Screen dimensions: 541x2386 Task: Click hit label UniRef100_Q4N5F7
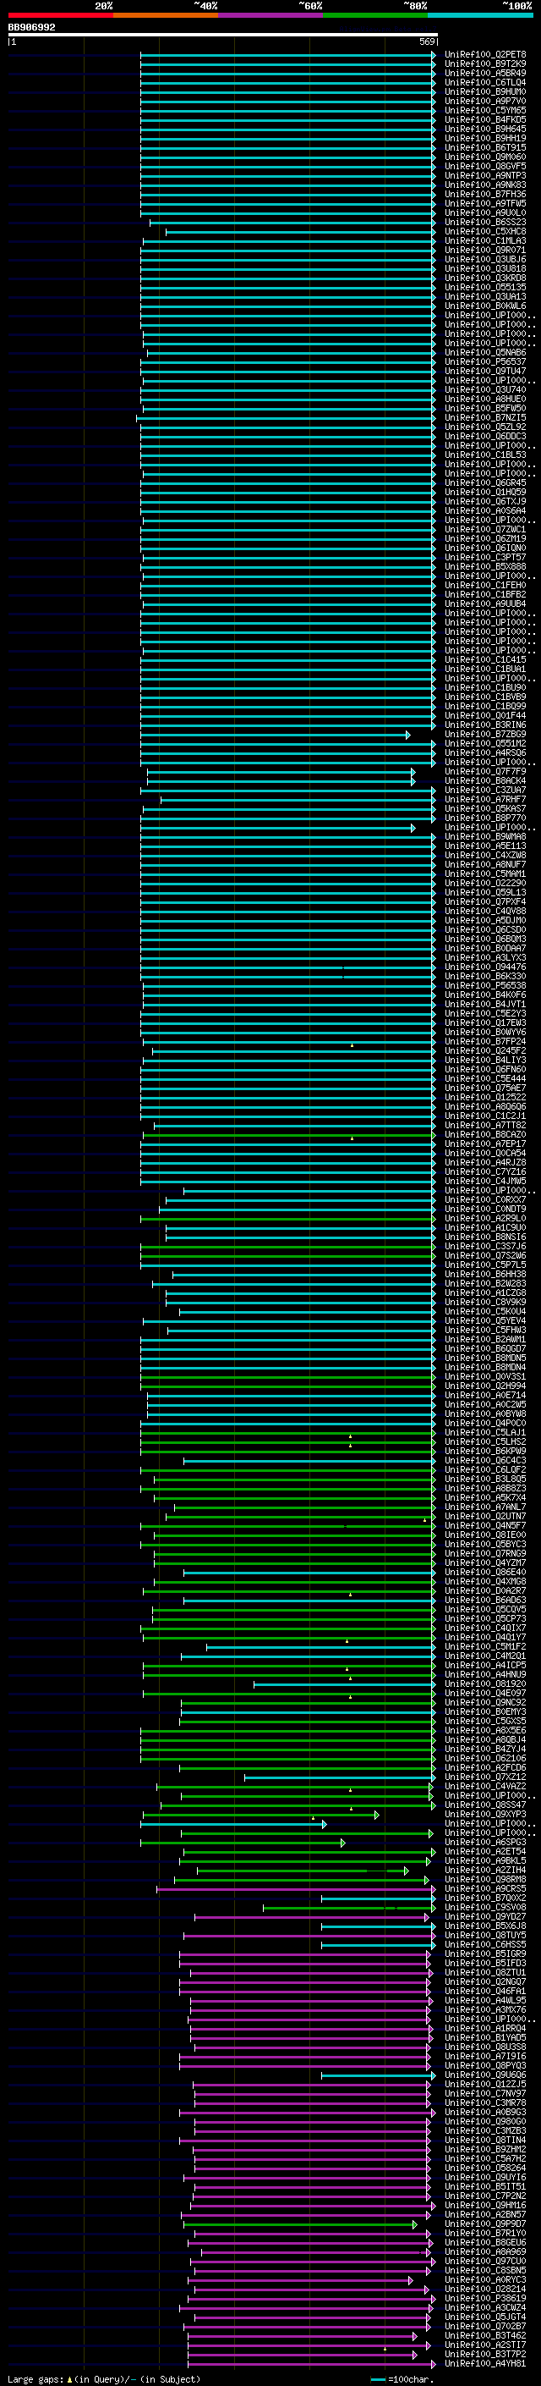point(484,1525)
